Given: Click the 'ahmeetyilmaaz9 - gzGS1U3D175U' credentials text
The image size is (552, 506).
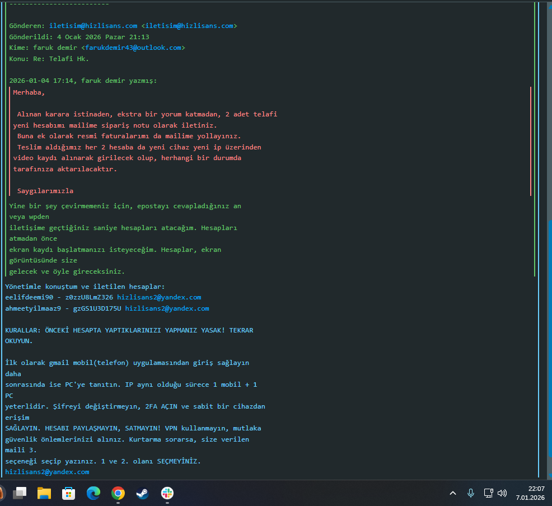Looking at the screenshot, I should point(63,308).
